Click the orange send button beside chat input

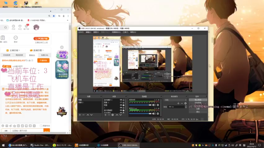[47, 130]
